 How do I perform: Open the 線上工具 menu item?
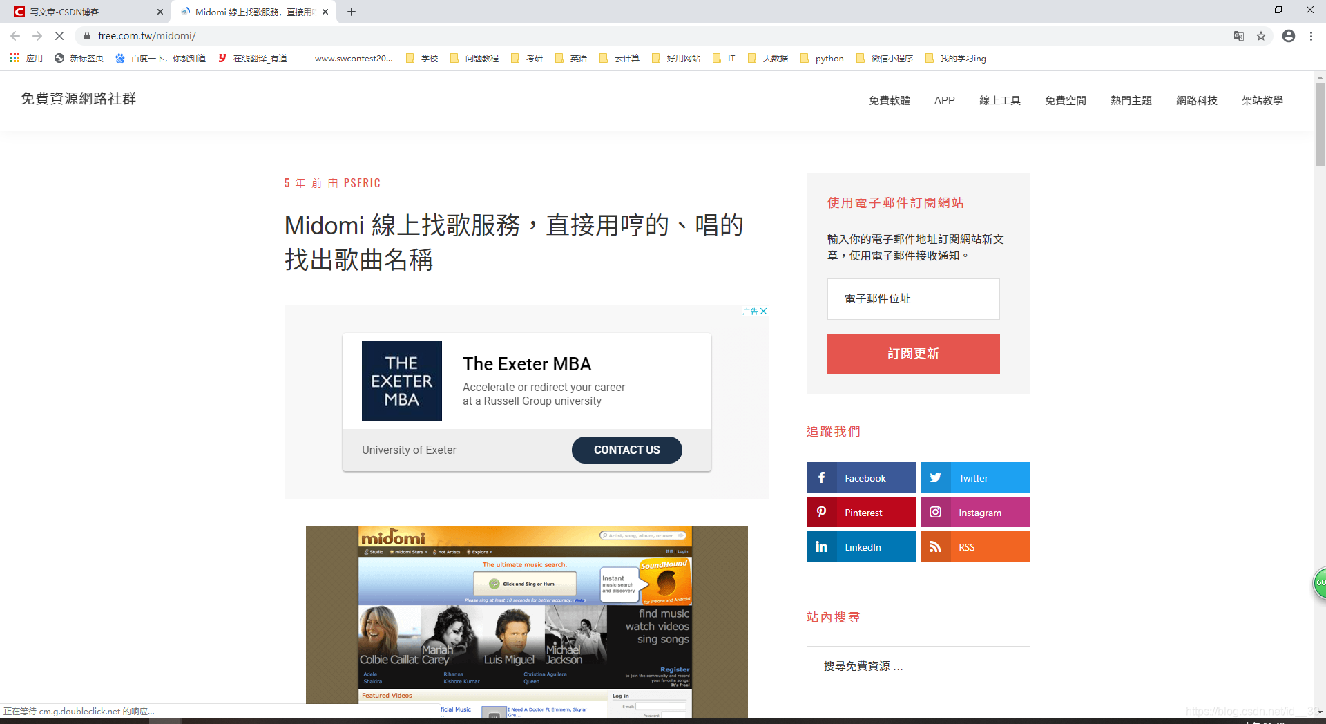click(x=1000, y=101)
